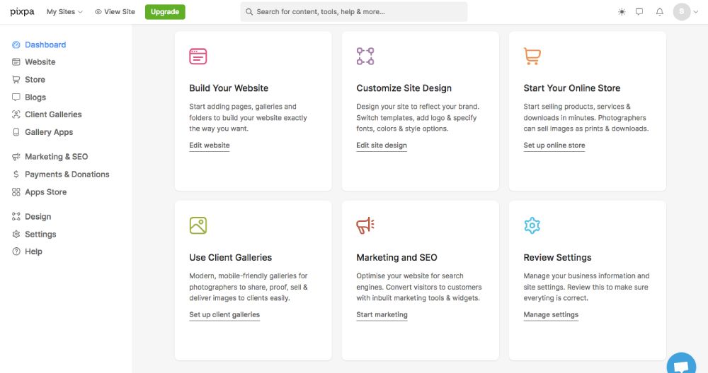
Task: Click the Marketing & SEO megaphone sidebar icon
Action: point(16,157)
